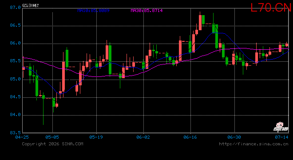Click the 06-02 date axis label
The width and height of the screenshot is (293, 160).
point(143,137)
